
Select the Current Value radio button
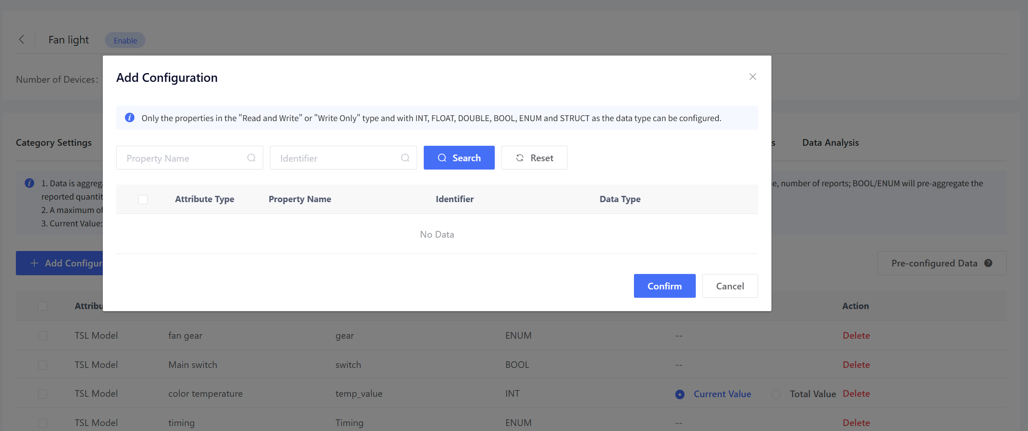(680, 394)
